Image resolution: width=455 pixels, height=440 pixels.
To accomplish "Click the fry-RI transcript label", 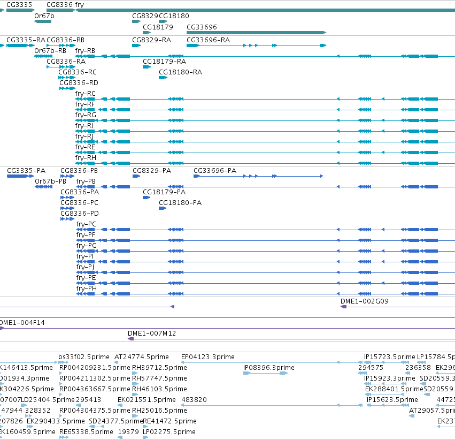I will click(84, 126).
